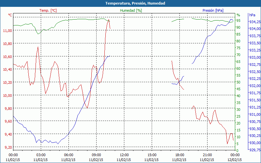The width and height of the screenshot is (261, 163).
Task: Click pressure axis value 933,00
Action: 255,57
